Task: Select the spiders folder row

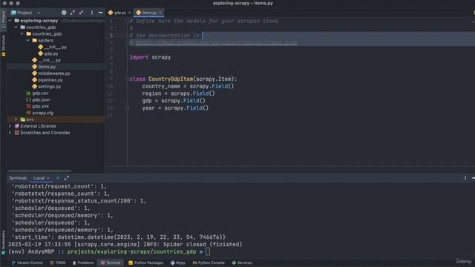Action: pos(56,40)
